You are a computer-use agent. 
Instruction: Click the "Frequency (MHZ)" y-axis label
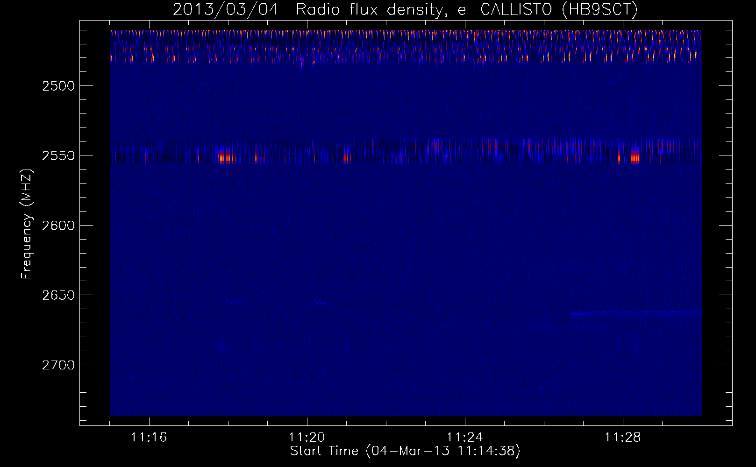pos(27,224)
